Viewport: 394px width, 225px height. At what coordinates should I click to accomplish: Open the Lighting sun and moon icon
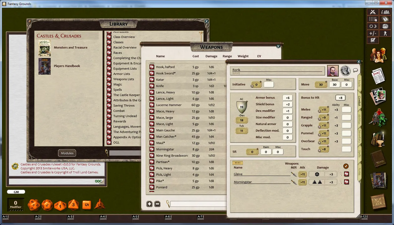point(373,27)
